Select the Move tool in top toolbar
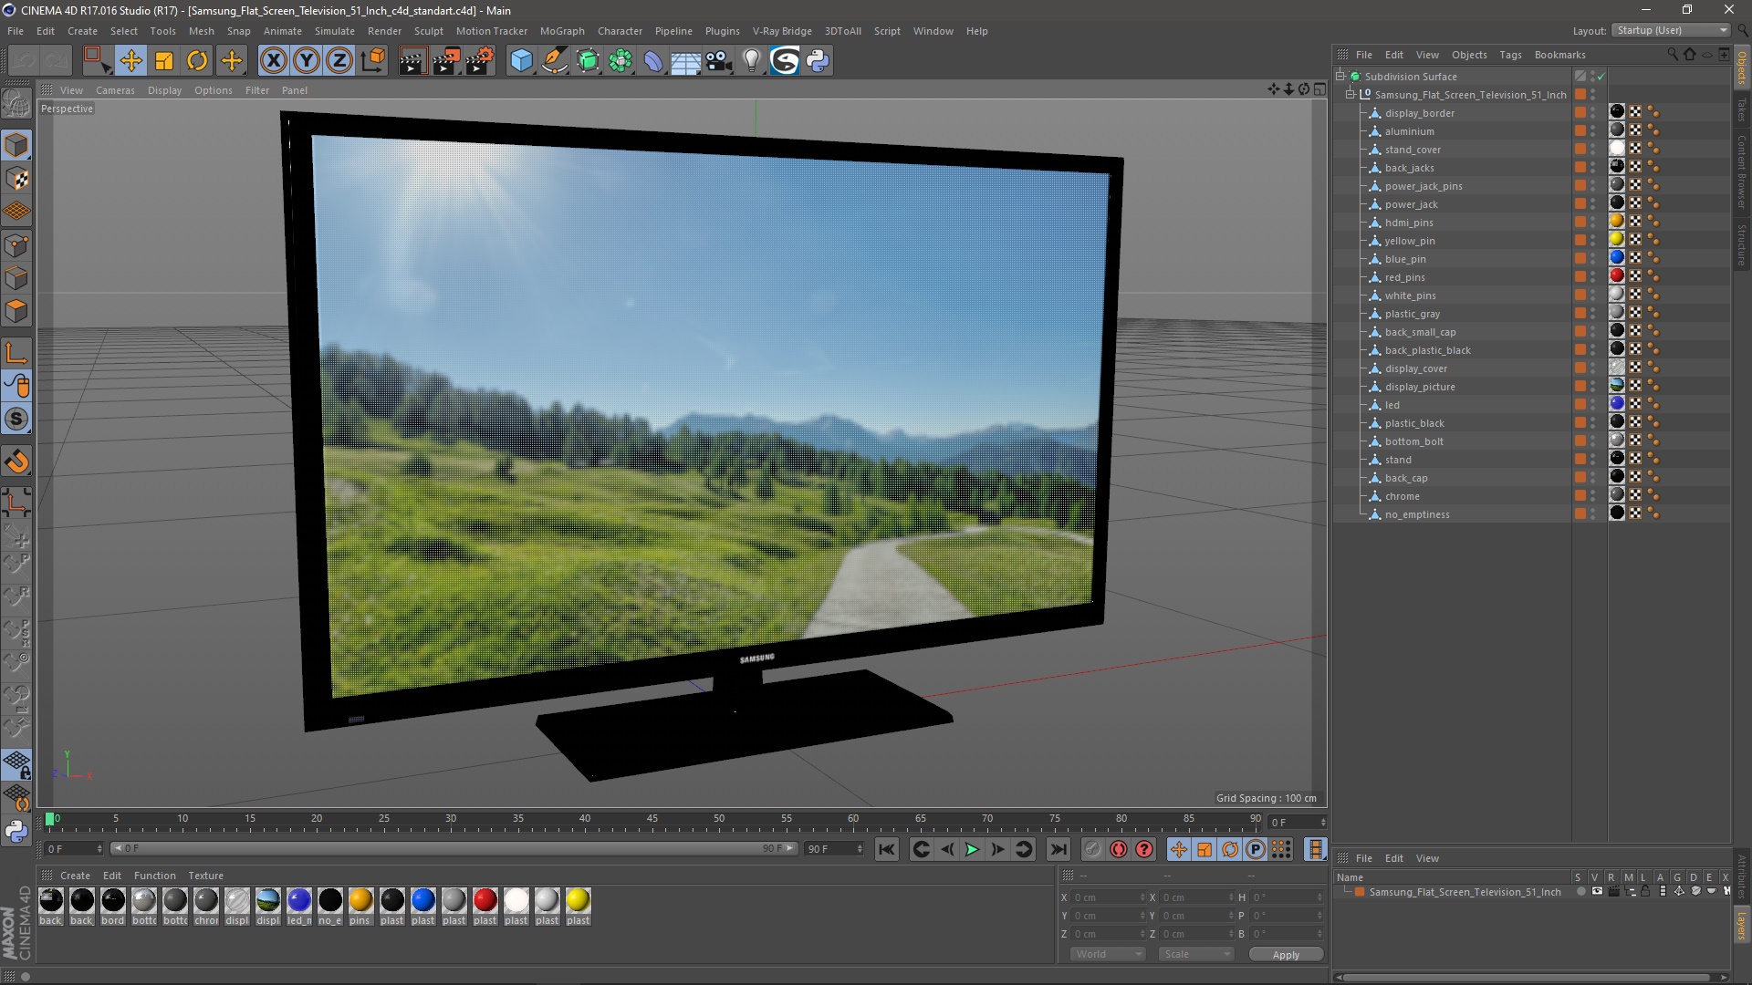This screenshot has width=1752, height=985. point(130,61)
